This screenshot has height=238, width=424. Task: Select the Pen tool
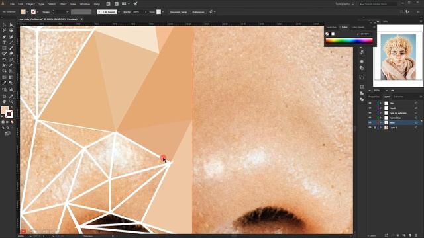tap(5, 37)
